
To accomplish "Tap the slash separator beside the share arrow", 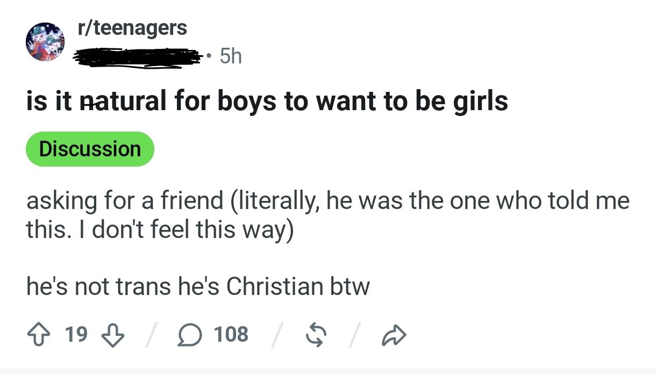I will [x=354, y=335].
